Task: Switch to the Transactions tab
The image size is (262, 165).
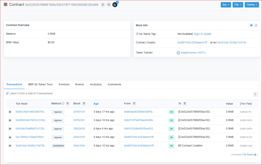Action: (14, 85)
